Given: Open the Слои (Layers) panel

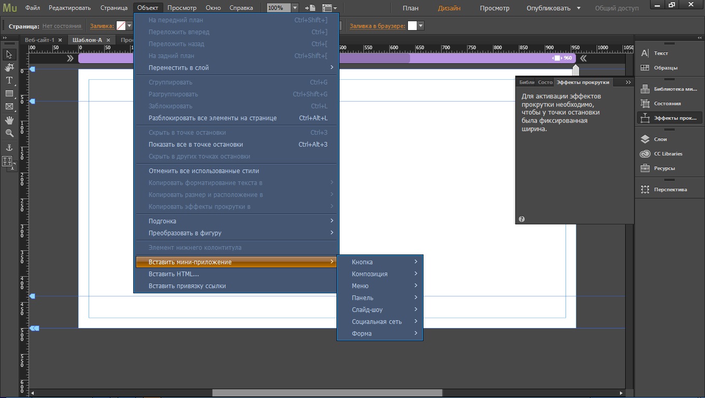Looking at the screenshot, I should point(660,139).
